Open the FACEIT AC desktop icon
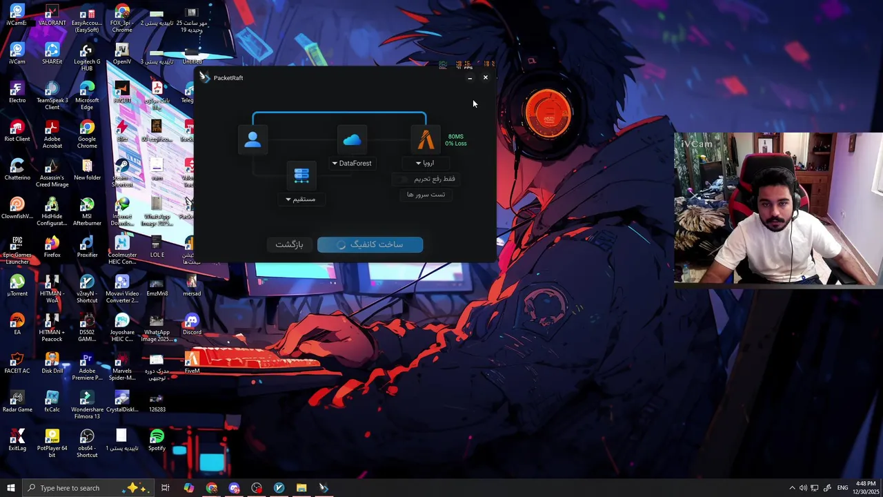The image size is (883, 497). pos(17,364)
